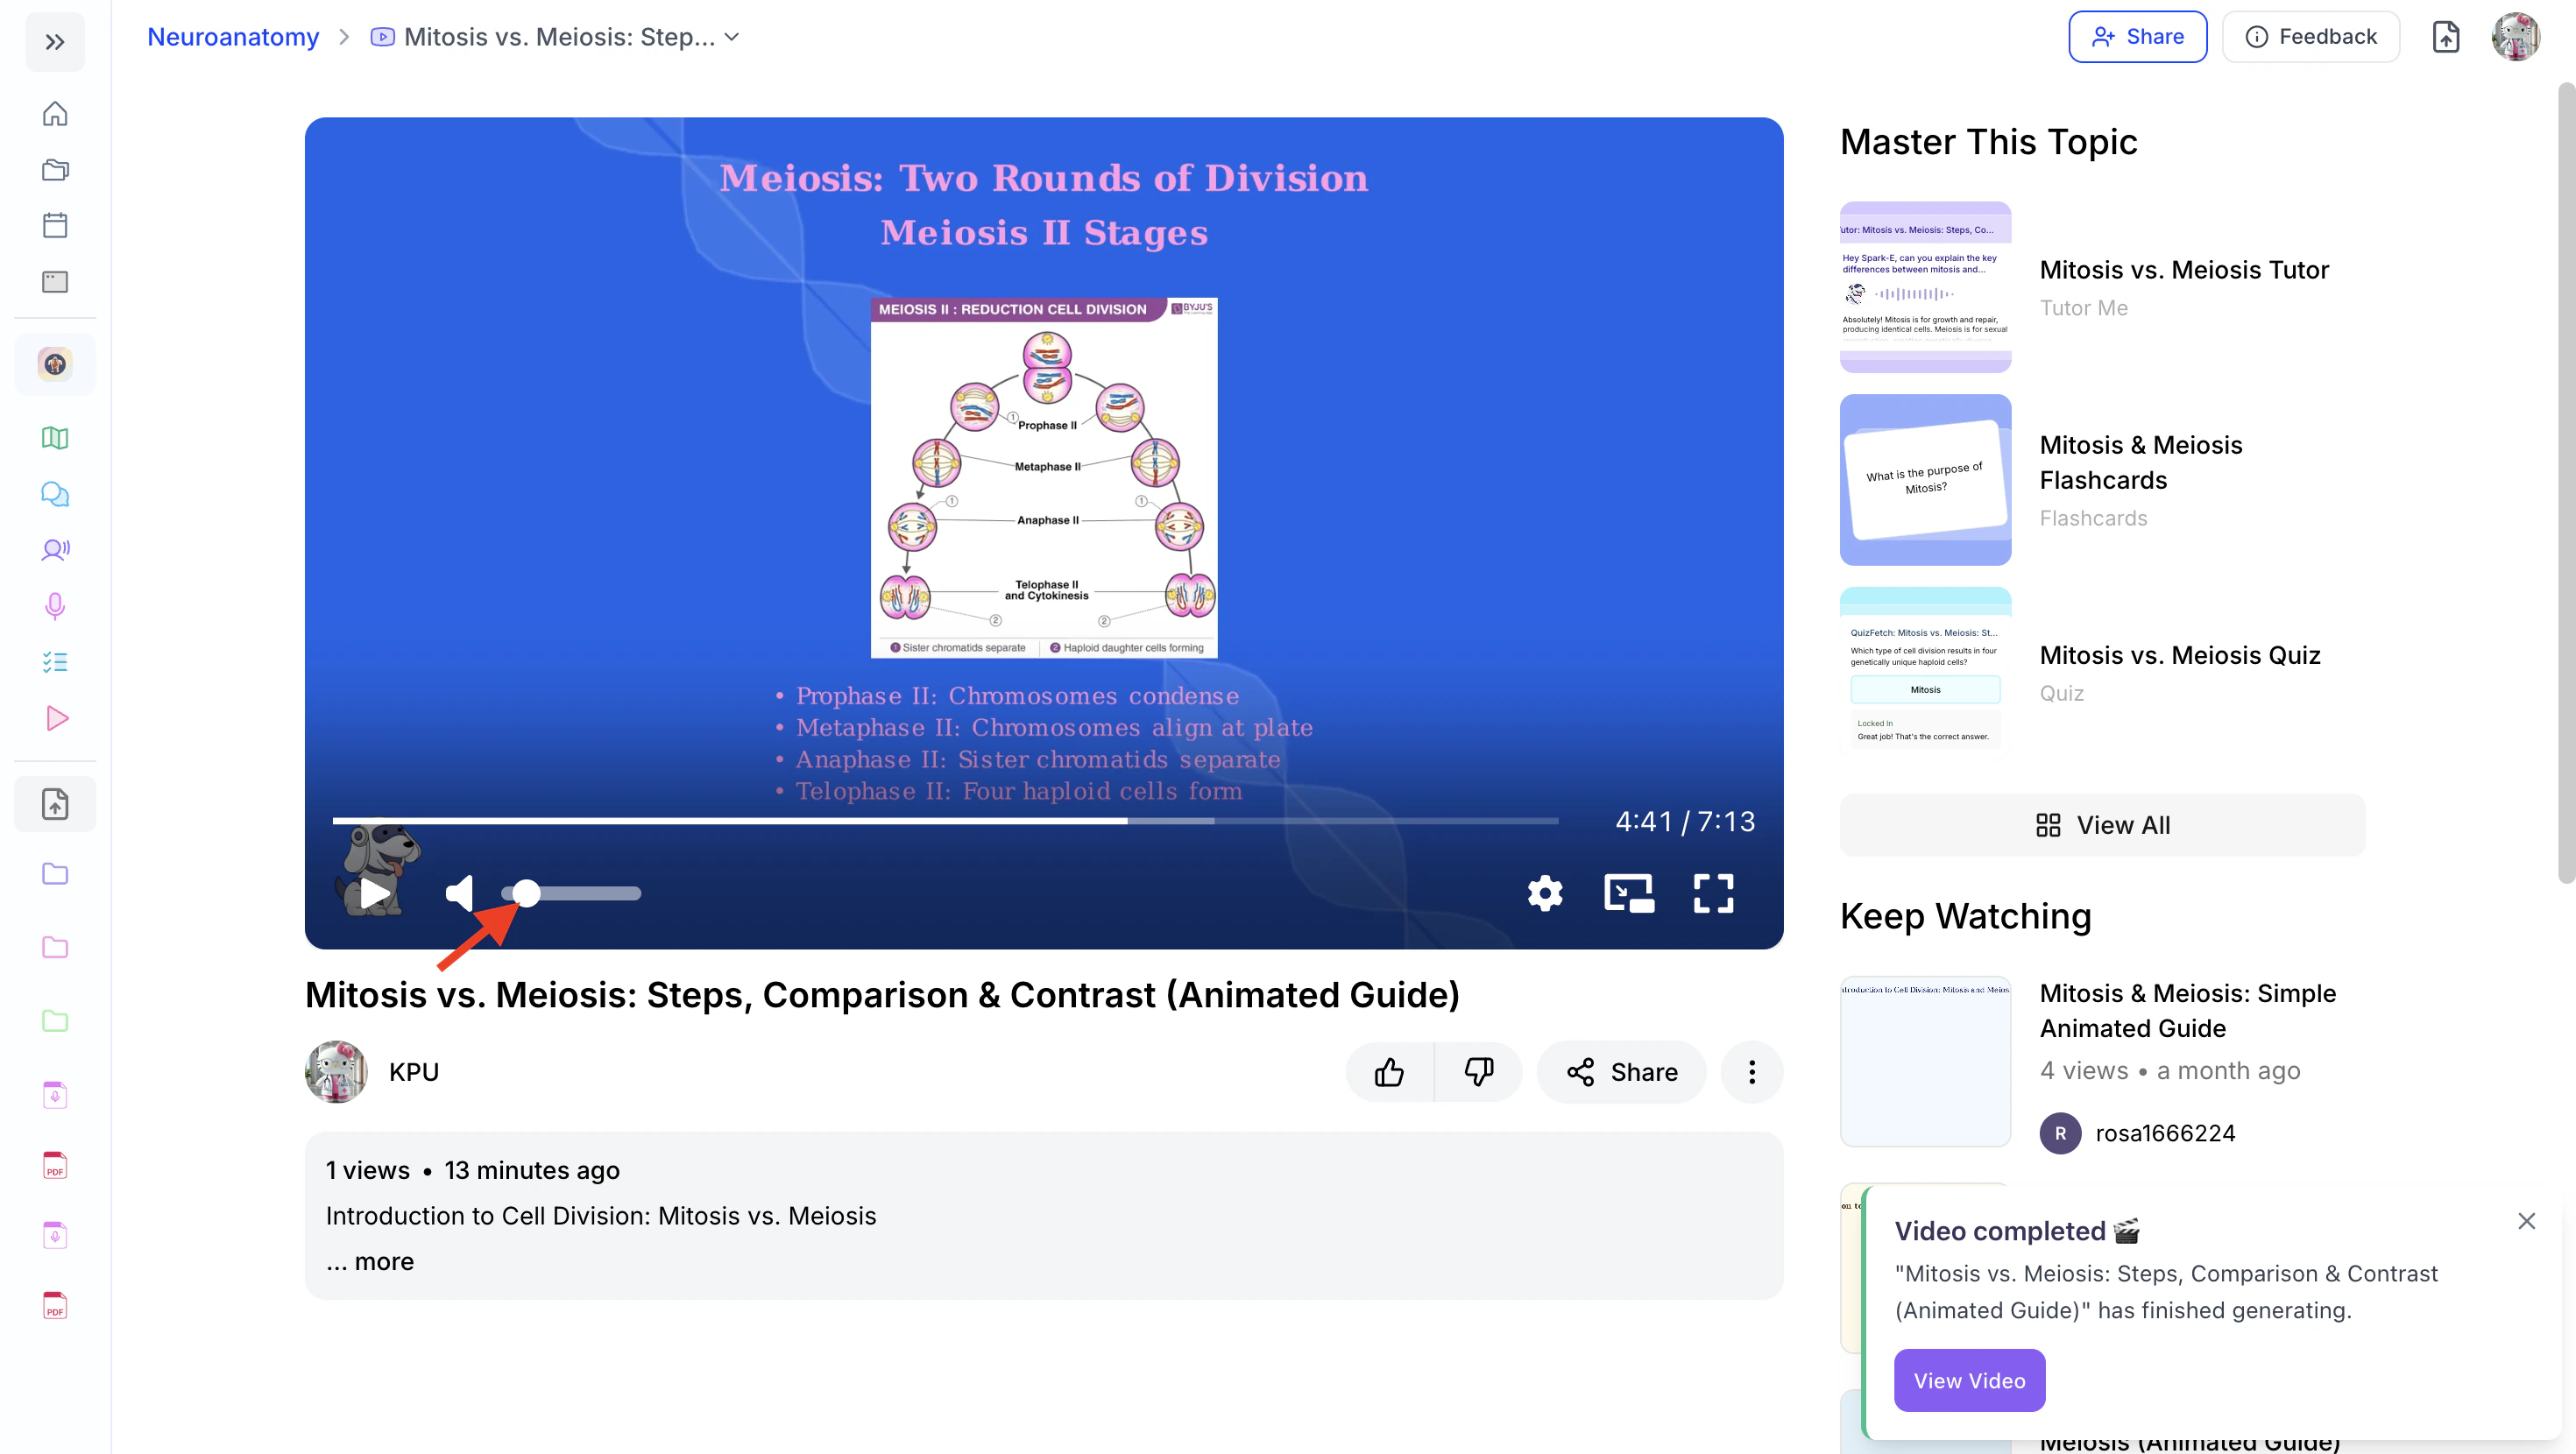The width and height of the screenshot is (2576, 1454).
Task: Mute the video volume speaker icon
Action: 459,893
